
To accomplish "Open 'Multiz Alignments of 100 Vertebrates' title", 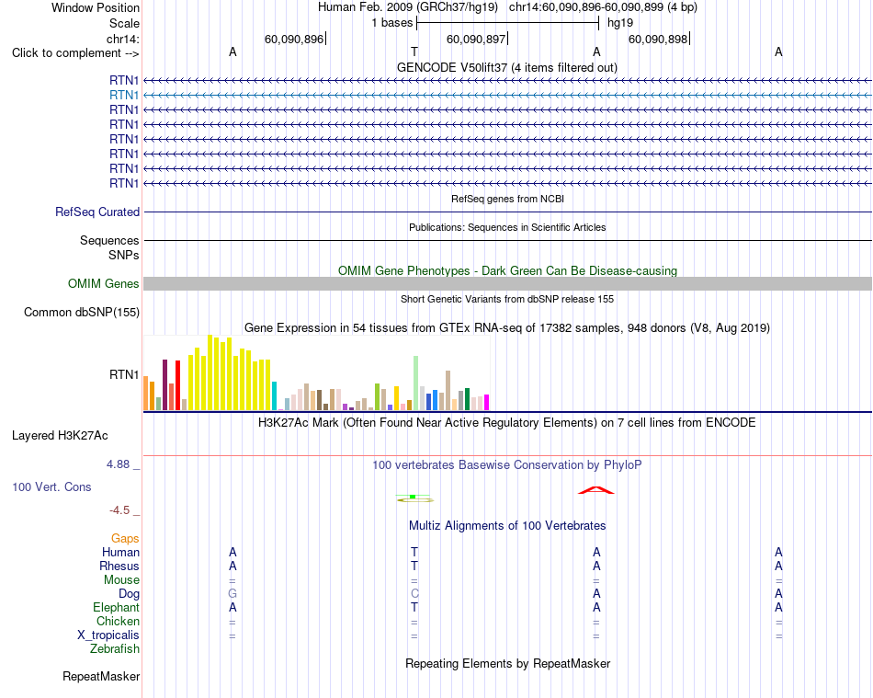I will tap(507, 526).
